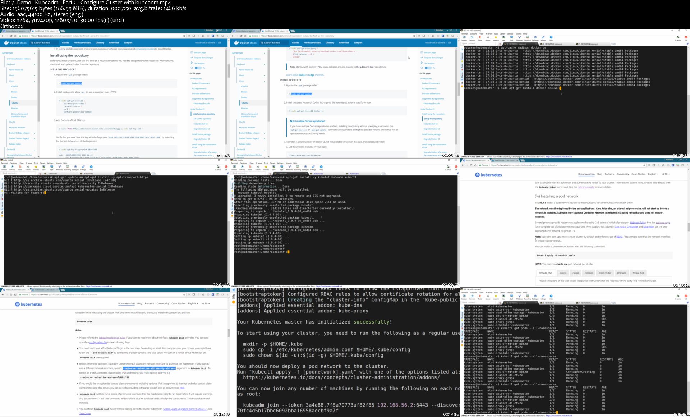Image resolution: width=690 pixels, height=417 pixels.
Task: Select Guides tab in the 00:01:48 docker frame
Action: pyautogui.click(x=65, y=43)
